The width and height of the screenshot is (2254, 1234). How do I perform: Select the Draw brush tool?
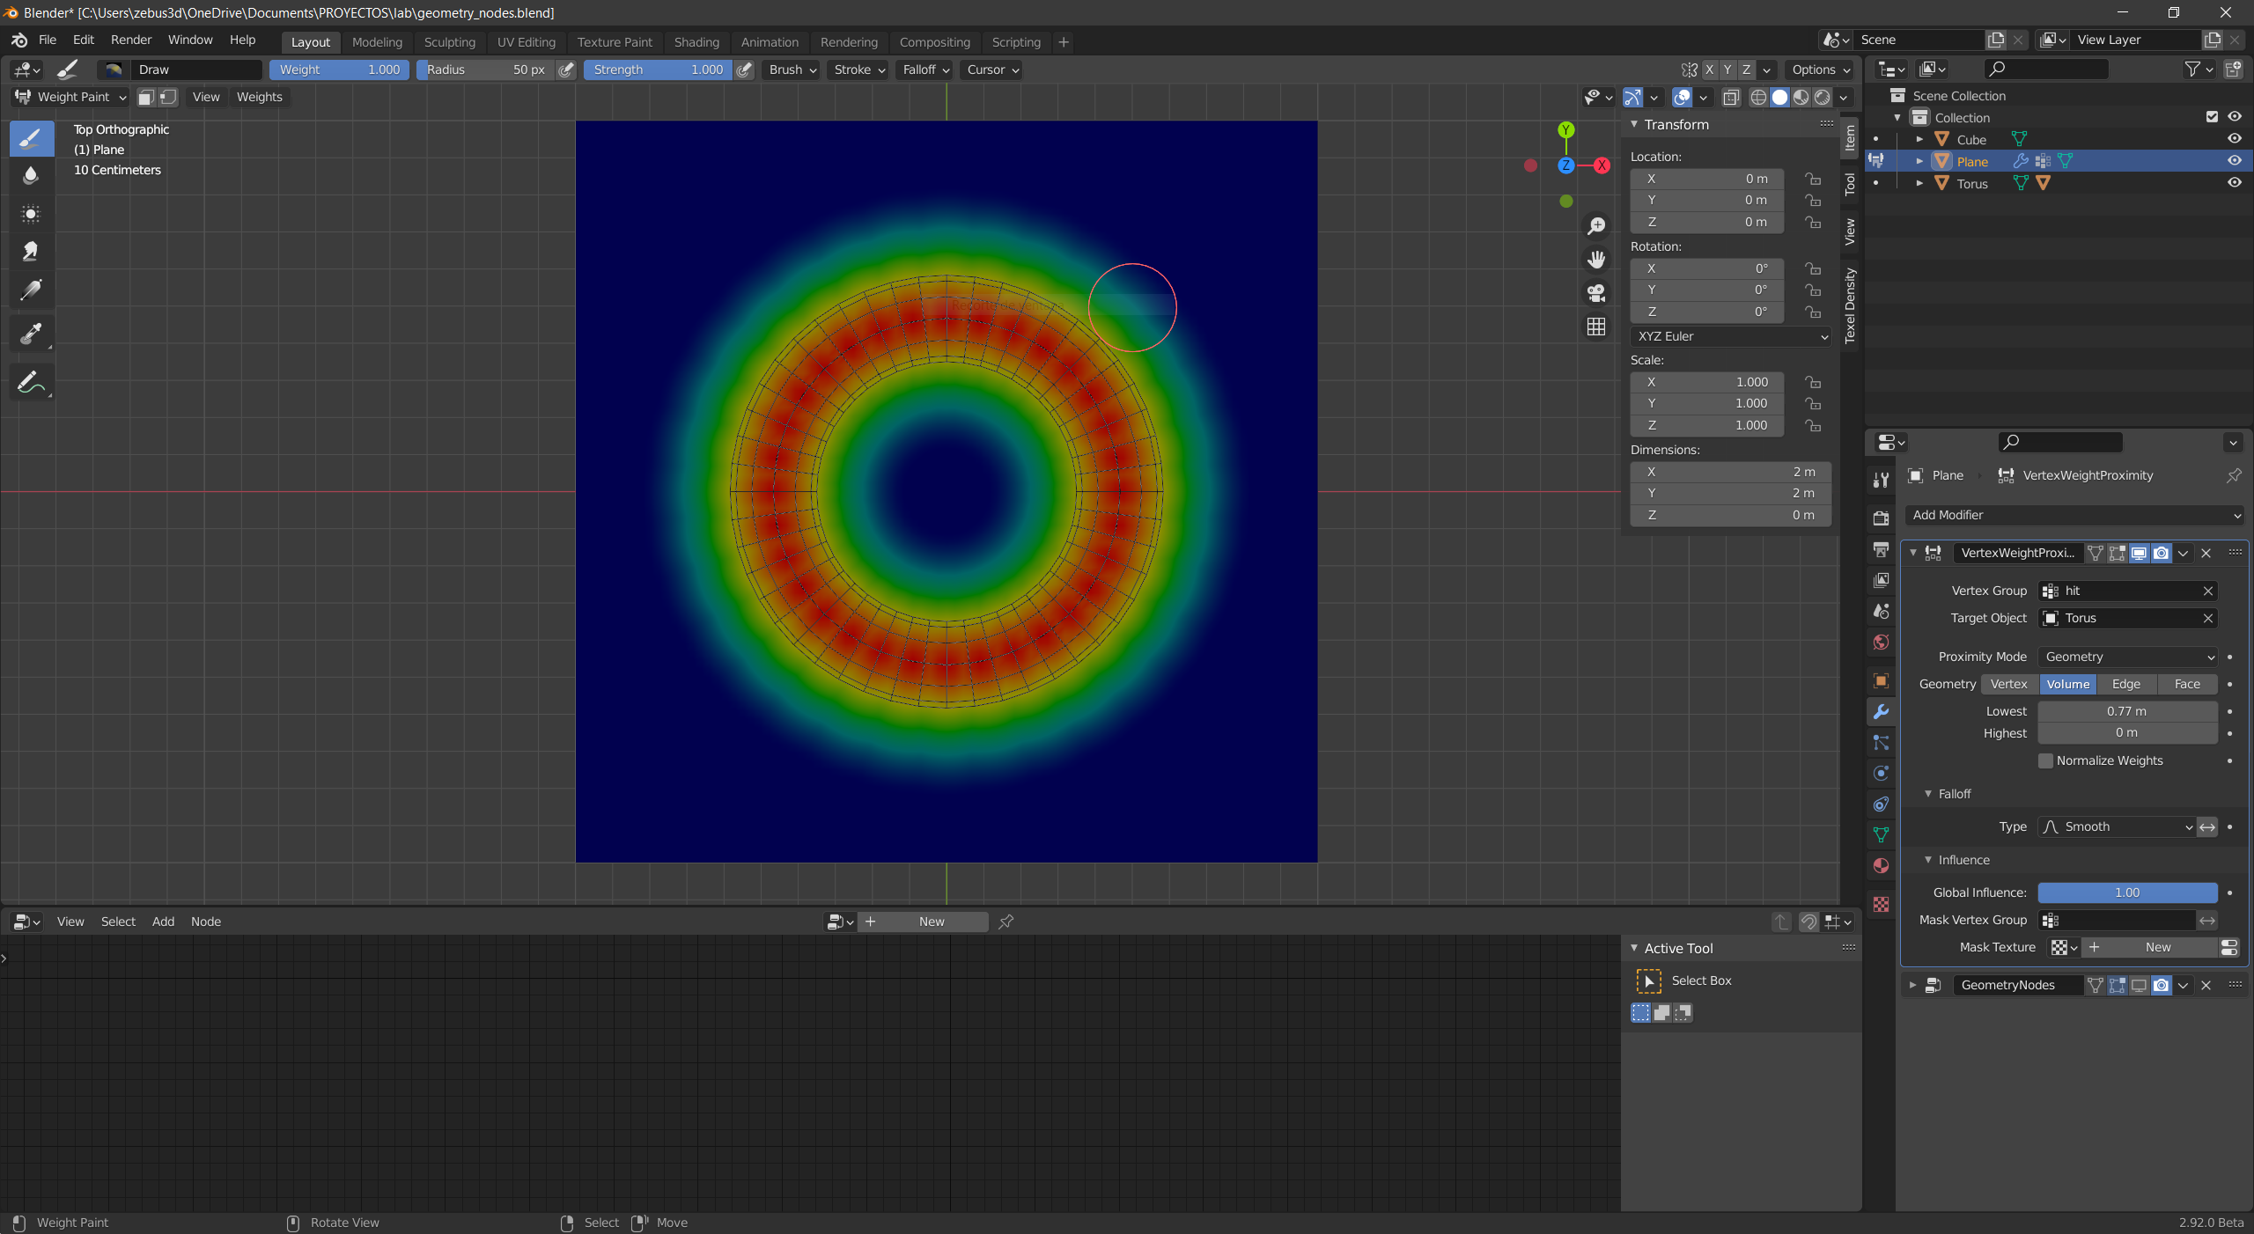tap(31, 139)
